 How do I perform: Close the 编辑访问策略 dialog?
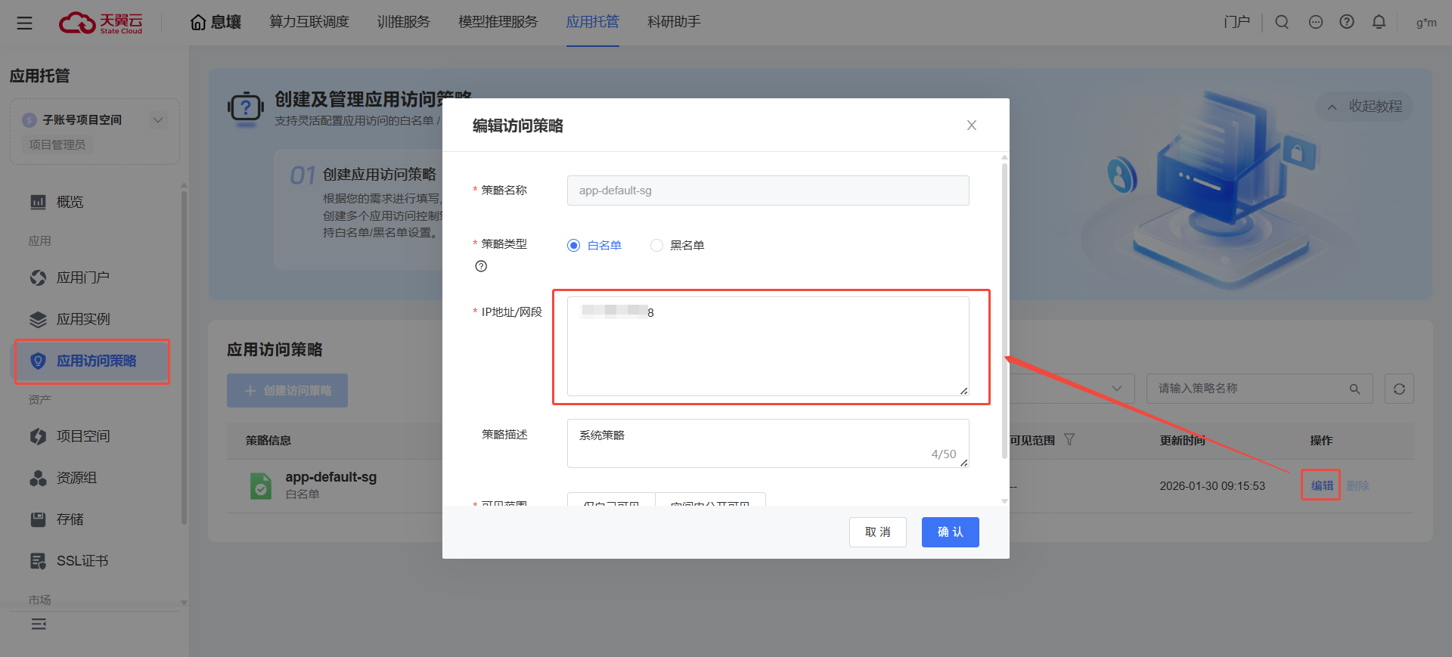(x=972, y=126)
